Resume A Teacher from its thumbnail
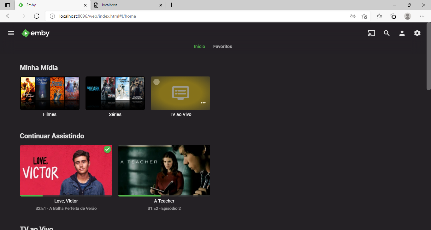431x230 pixels. coord(164,170)
